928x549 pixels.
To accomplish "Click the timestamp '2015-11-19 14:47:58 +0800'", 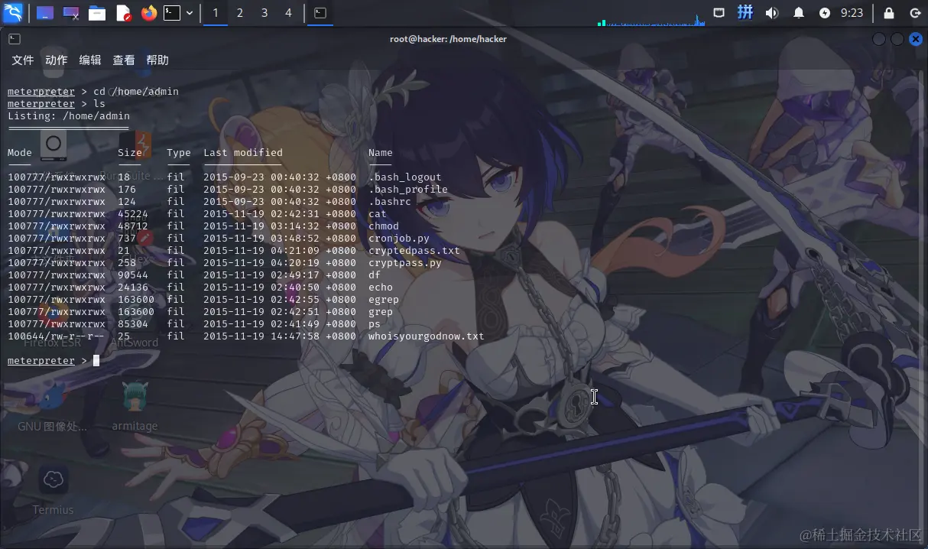I will pos(280,336).
